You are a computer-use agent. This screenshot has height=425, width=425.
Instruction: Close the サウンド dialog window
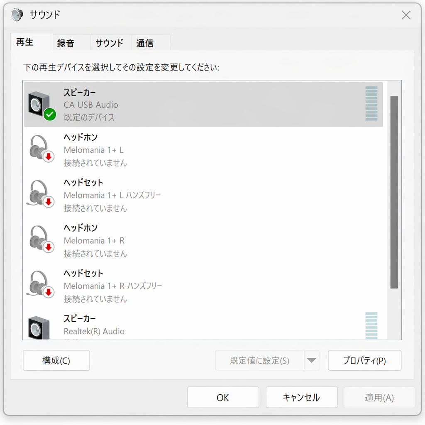pyautogui.click(x=406, y=15)
